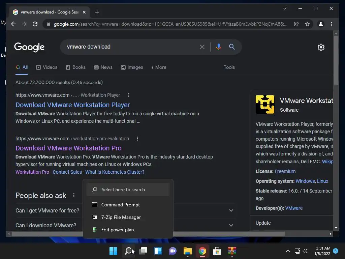Open Edit power plan from flyout
This screenshot has width=345, height=259.
pyautogui.click(x=128, y=230)
